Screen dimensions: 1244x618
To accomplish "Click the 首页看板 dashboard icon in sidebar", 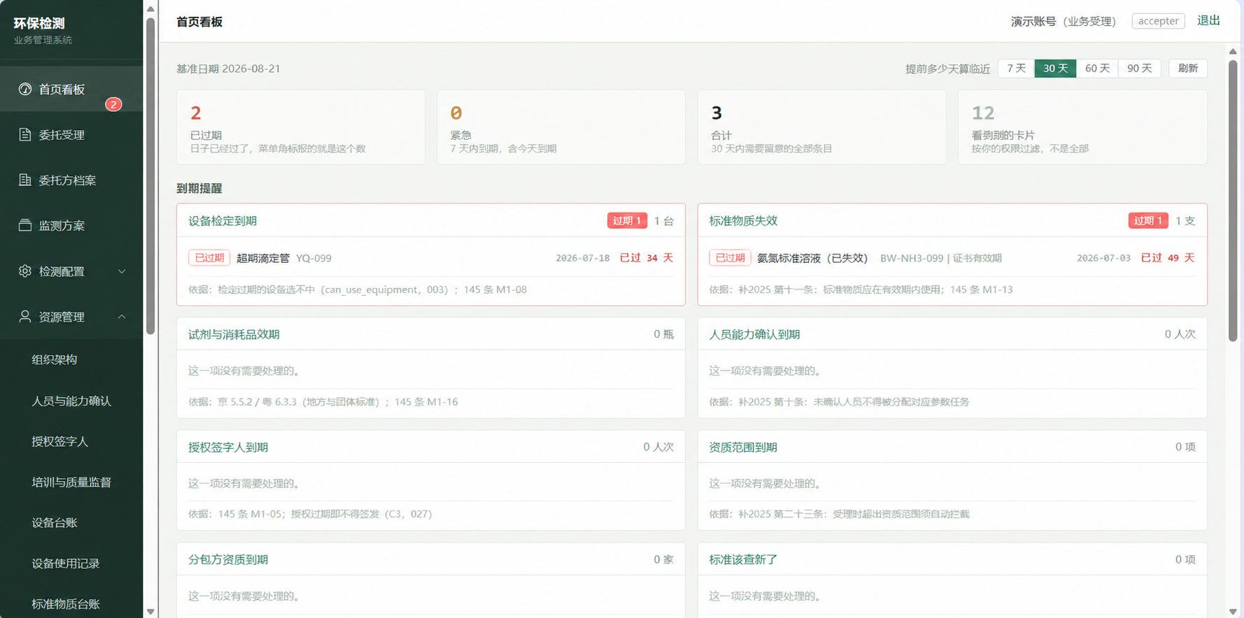I will pos(25,89).
